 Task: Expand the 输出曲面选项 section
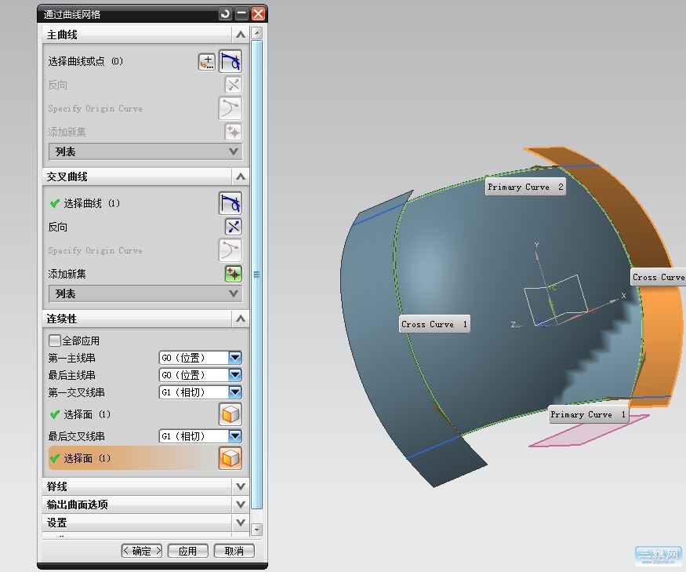(240, 505)
